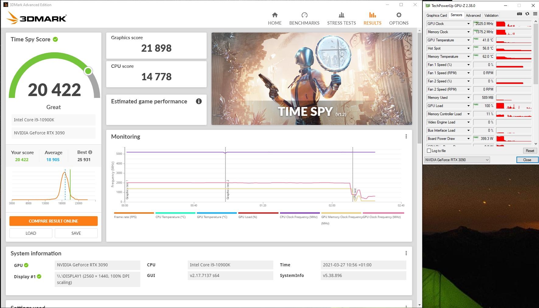
Task: Go to the 3DMark Home tab
Action: 275,19
